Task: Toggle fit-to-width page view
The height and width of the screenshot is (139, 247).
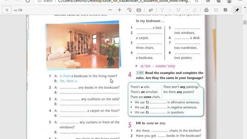Action: coord(139,10)
